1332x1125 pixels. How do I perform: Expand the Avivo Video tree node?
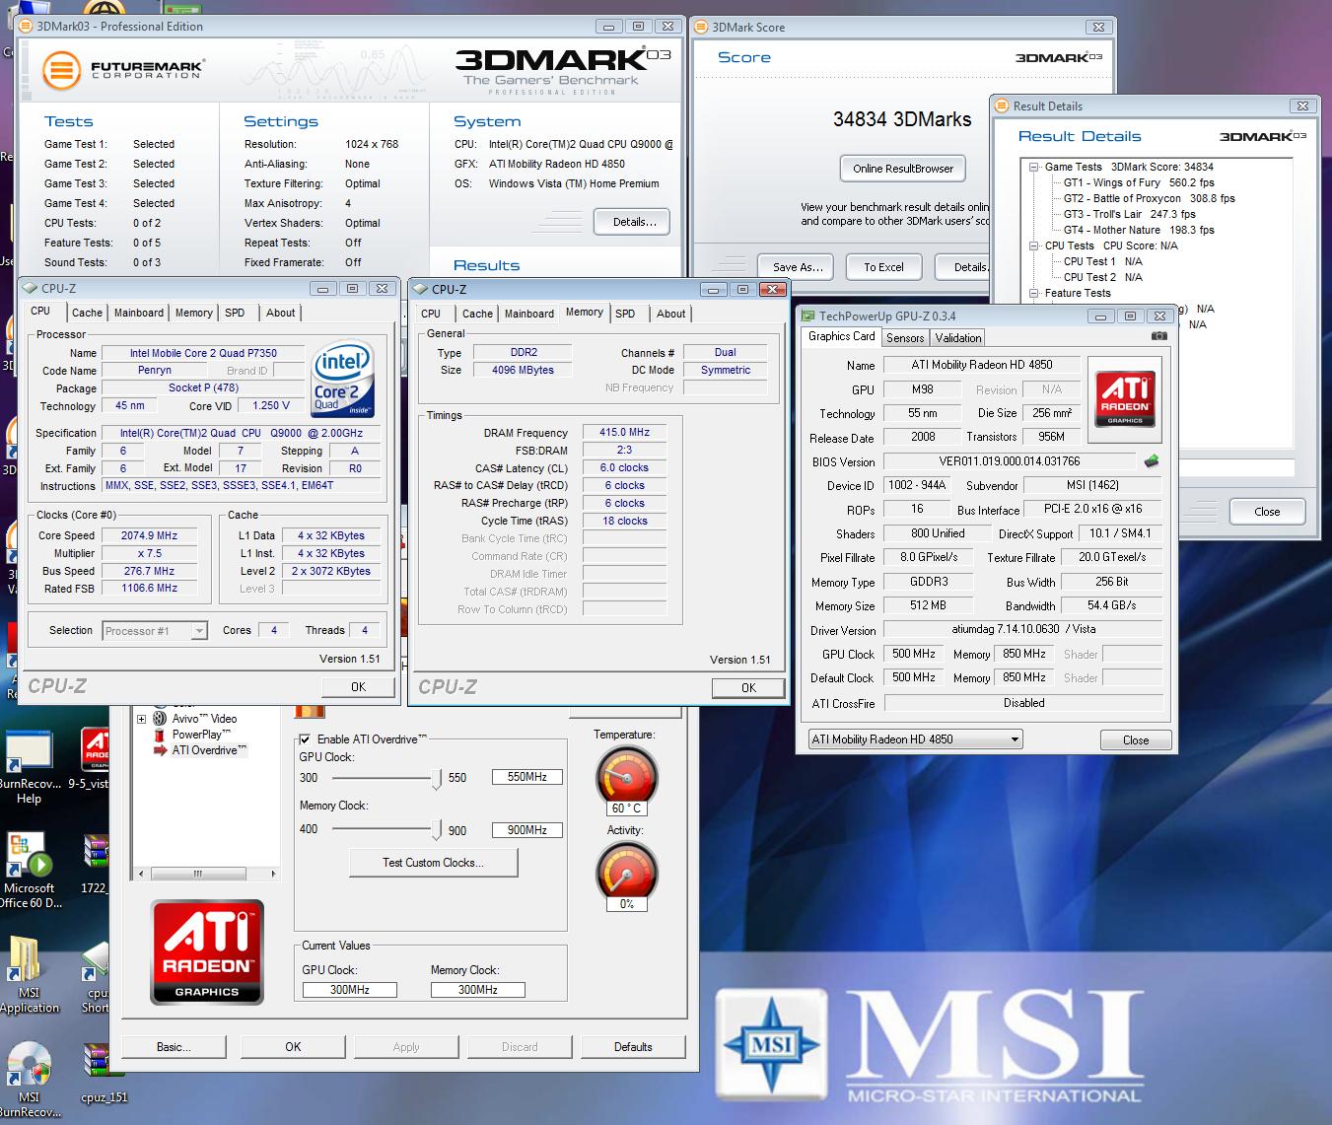[141, 719]
